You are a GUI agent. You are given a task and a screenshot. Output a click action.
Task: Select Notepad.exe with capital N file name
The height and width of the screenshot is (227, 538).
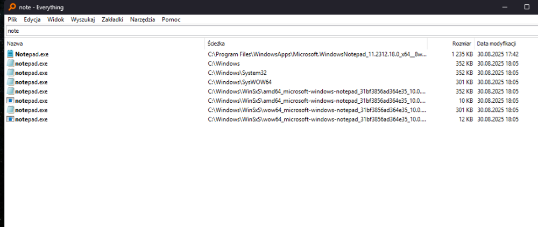tap(32, 54)
